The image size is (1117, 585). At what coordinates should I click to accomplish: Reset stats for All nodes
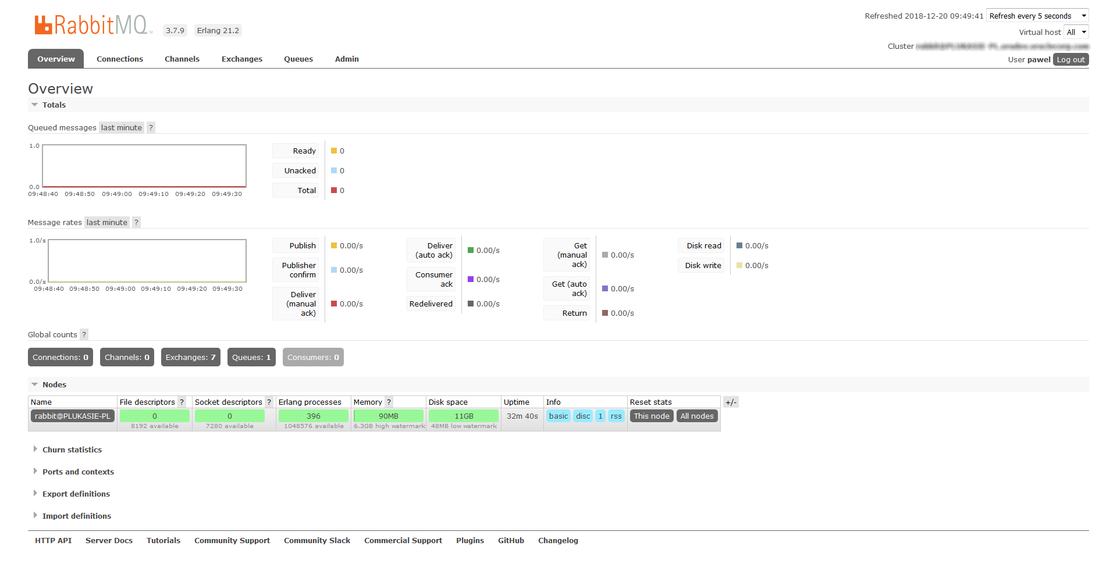(x=697, y=416)
